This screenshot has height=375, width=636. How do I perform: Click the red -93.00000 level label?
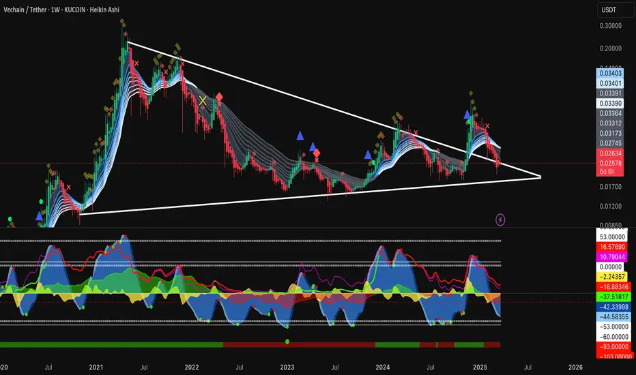(613, 347)
